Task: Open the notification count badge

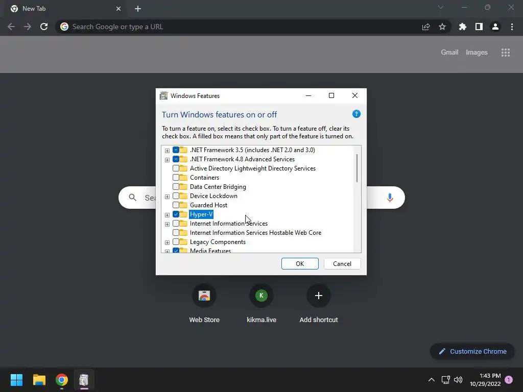Action: click(x=509, y=380)
